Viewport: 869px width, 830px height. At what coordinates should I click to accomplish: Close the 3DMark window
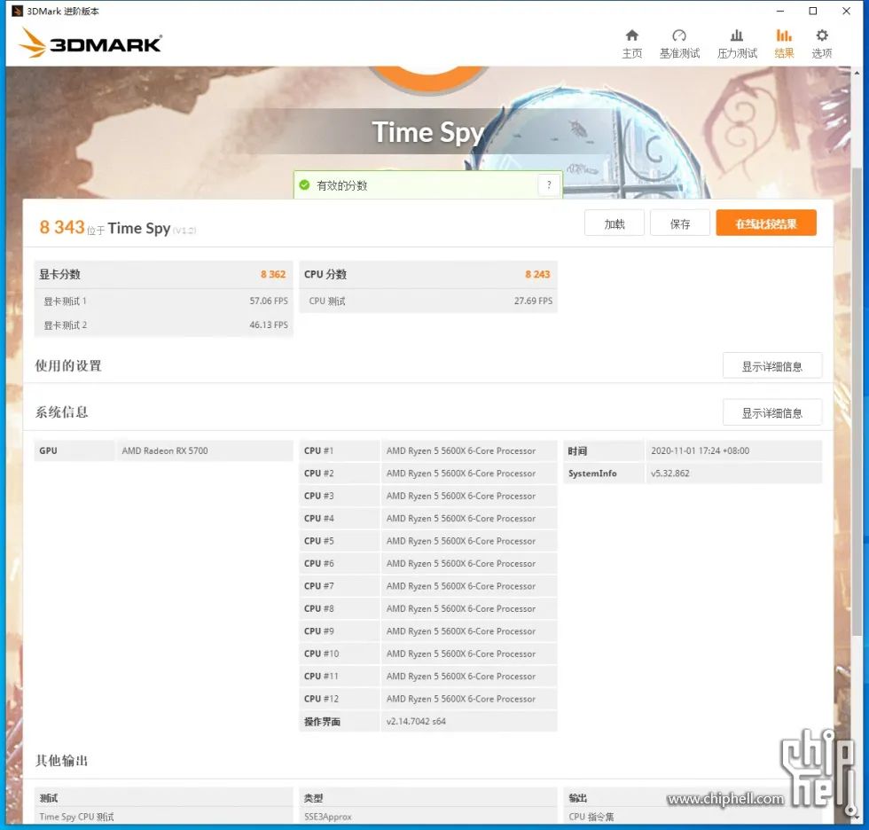(x=846, y=11)
